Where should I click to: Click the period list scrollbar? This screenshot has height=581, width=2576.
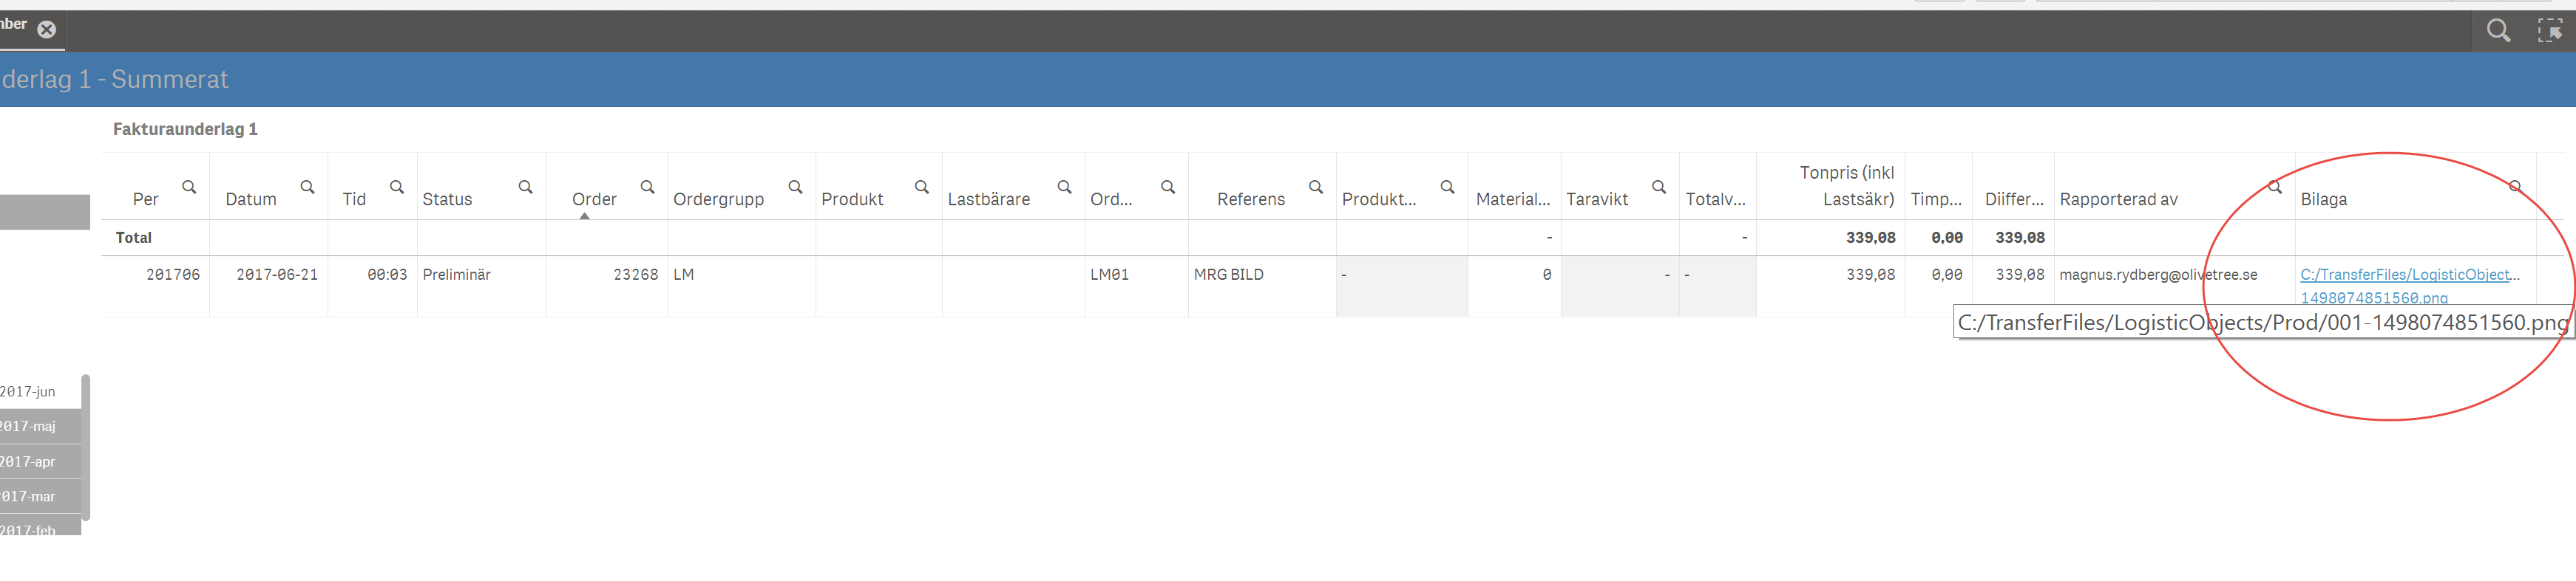tap(86, 447)
